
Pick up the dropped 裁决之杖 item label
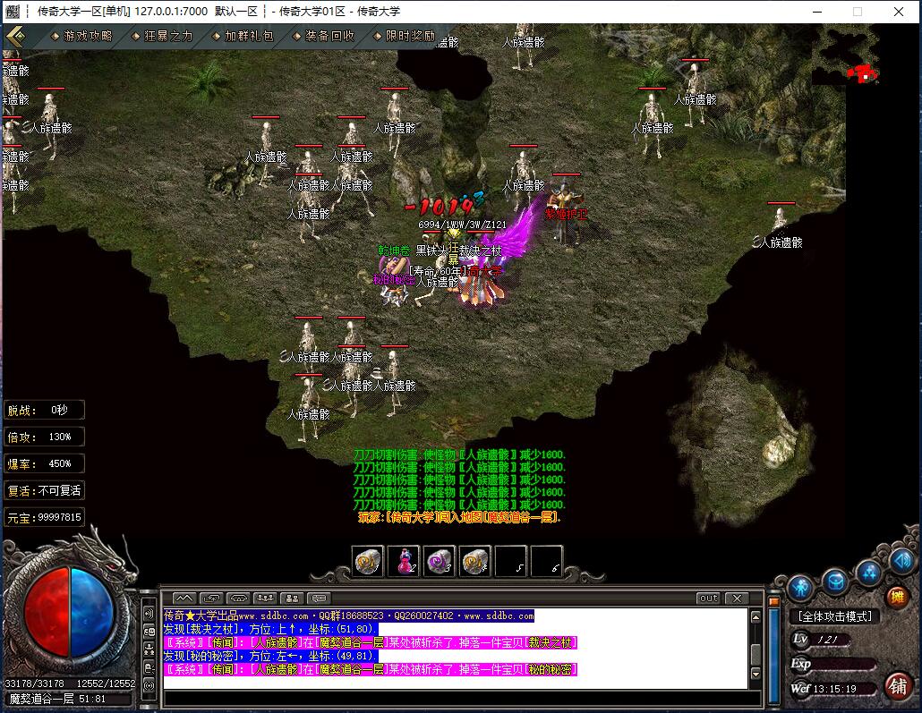click(x=481, y=250)
